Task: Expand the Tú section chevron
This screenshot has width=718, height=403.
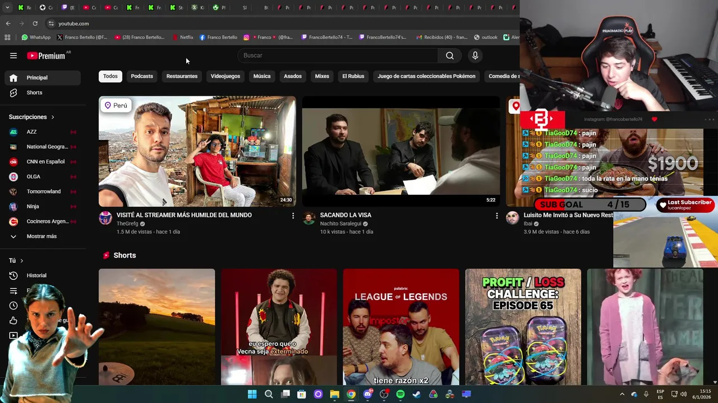Action: tap(22, 261)
